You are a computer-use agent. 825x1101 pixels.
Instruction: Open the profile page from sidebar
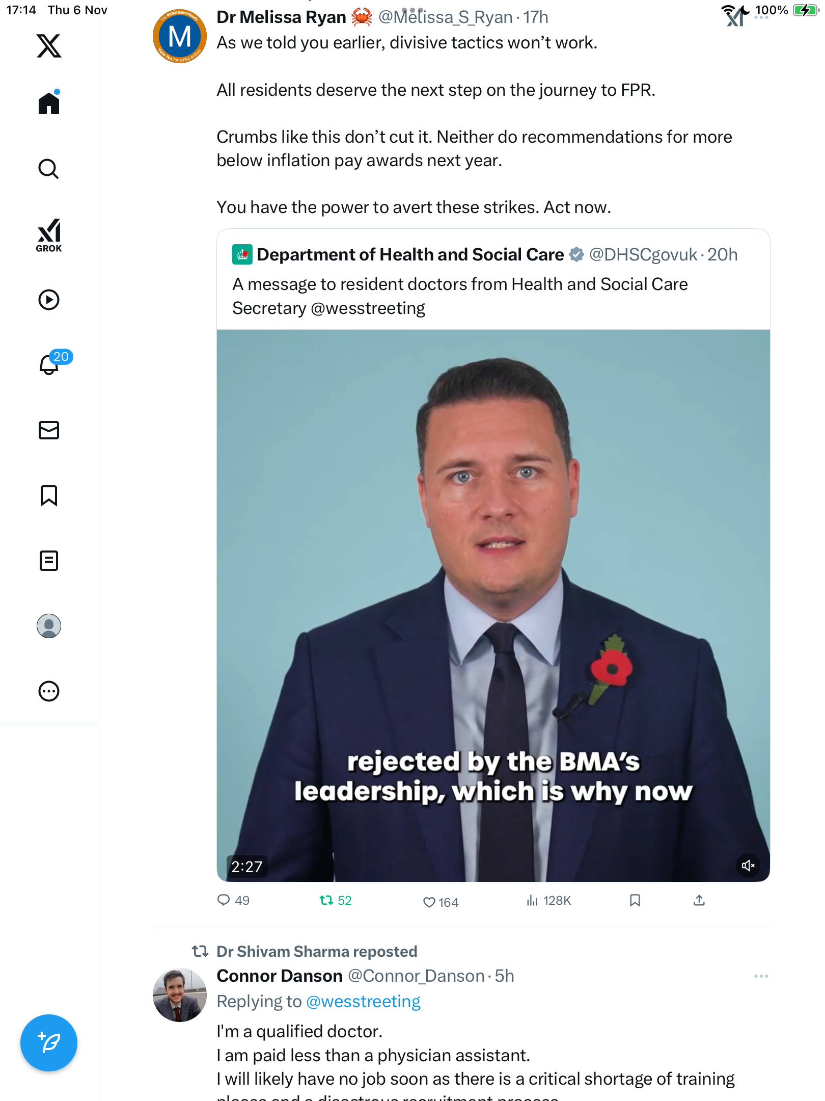coord(49,626)
